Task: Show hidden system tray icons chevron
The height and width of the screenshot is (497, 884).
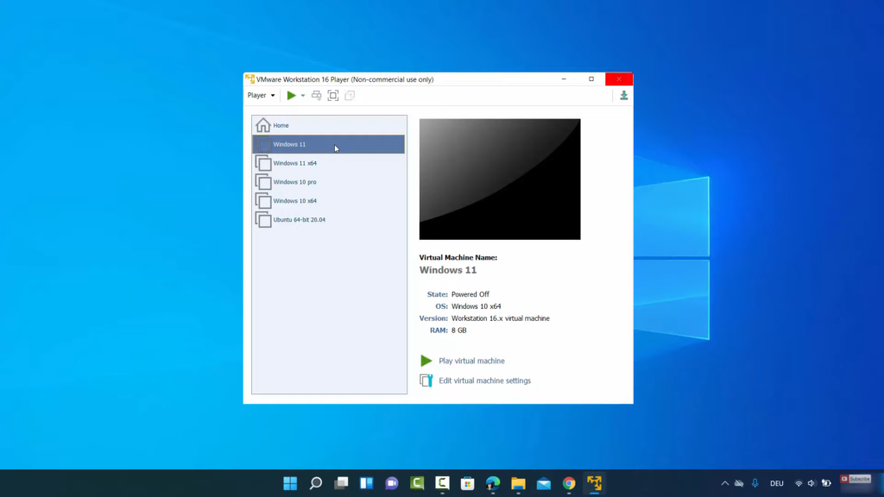Action: [x=724, y=483]
